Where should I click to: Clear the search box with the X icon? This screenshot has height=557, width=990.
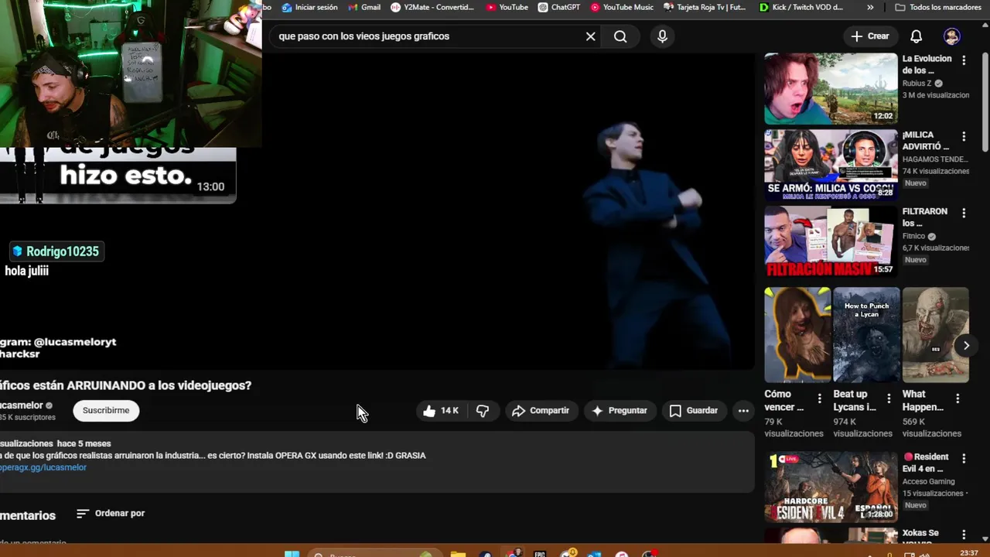point(590,36)
